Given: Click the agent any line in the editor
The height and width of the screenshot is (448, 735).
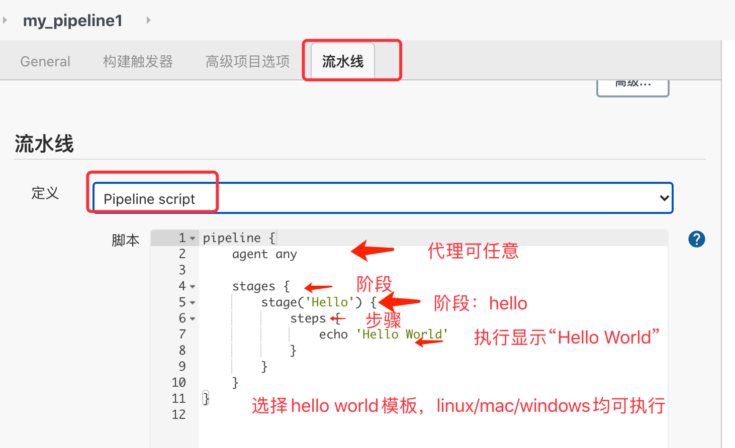Looking at the screenshot, I should [x=265, y=254].
